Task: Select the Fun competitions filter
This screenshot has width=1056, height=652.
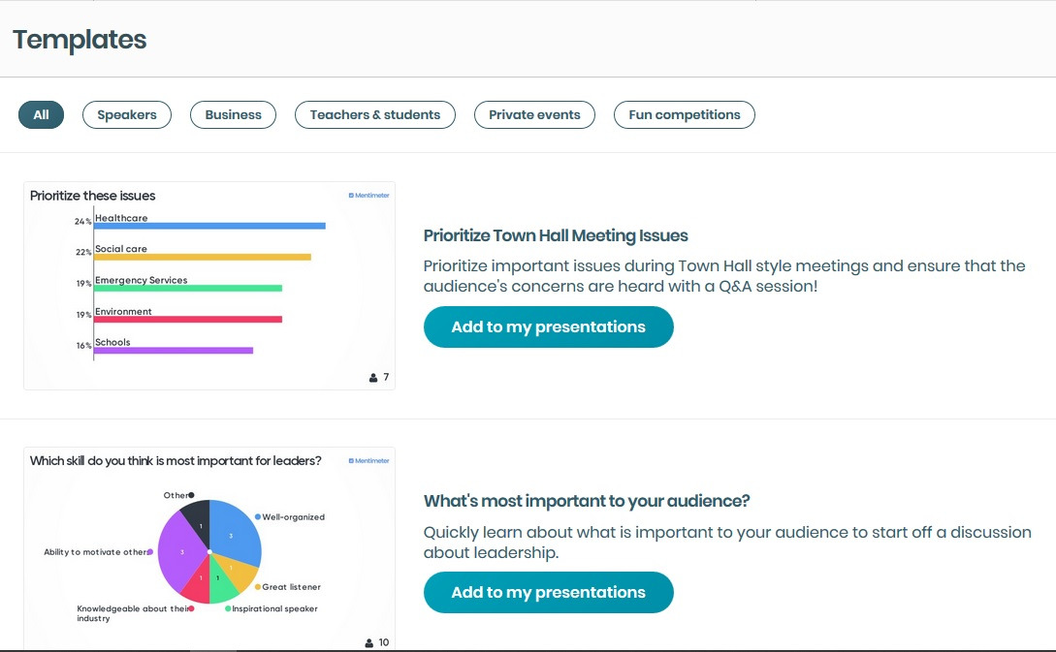Action: (x=684, y=114)
